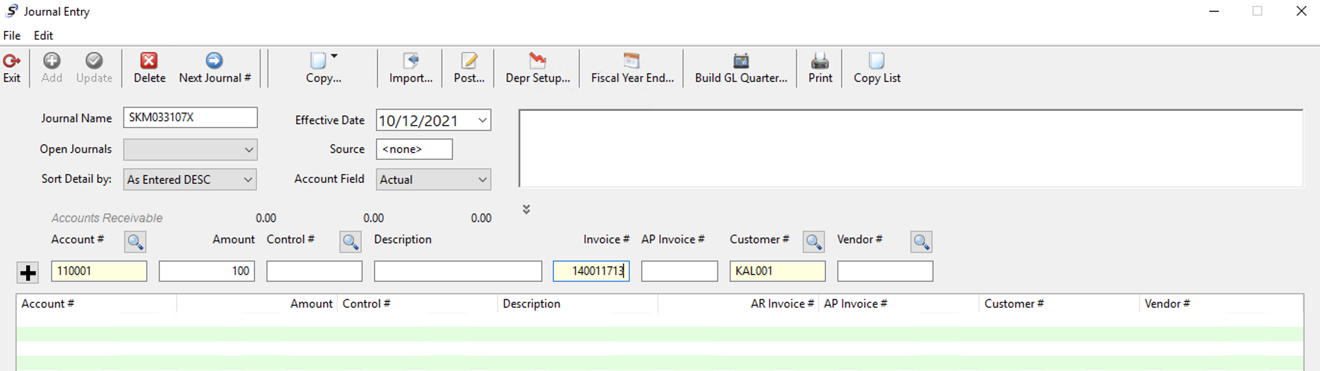This screenshot has height=371, width=1320.
Task: Click grid Customer # column header
Action: click(1058, 304)
